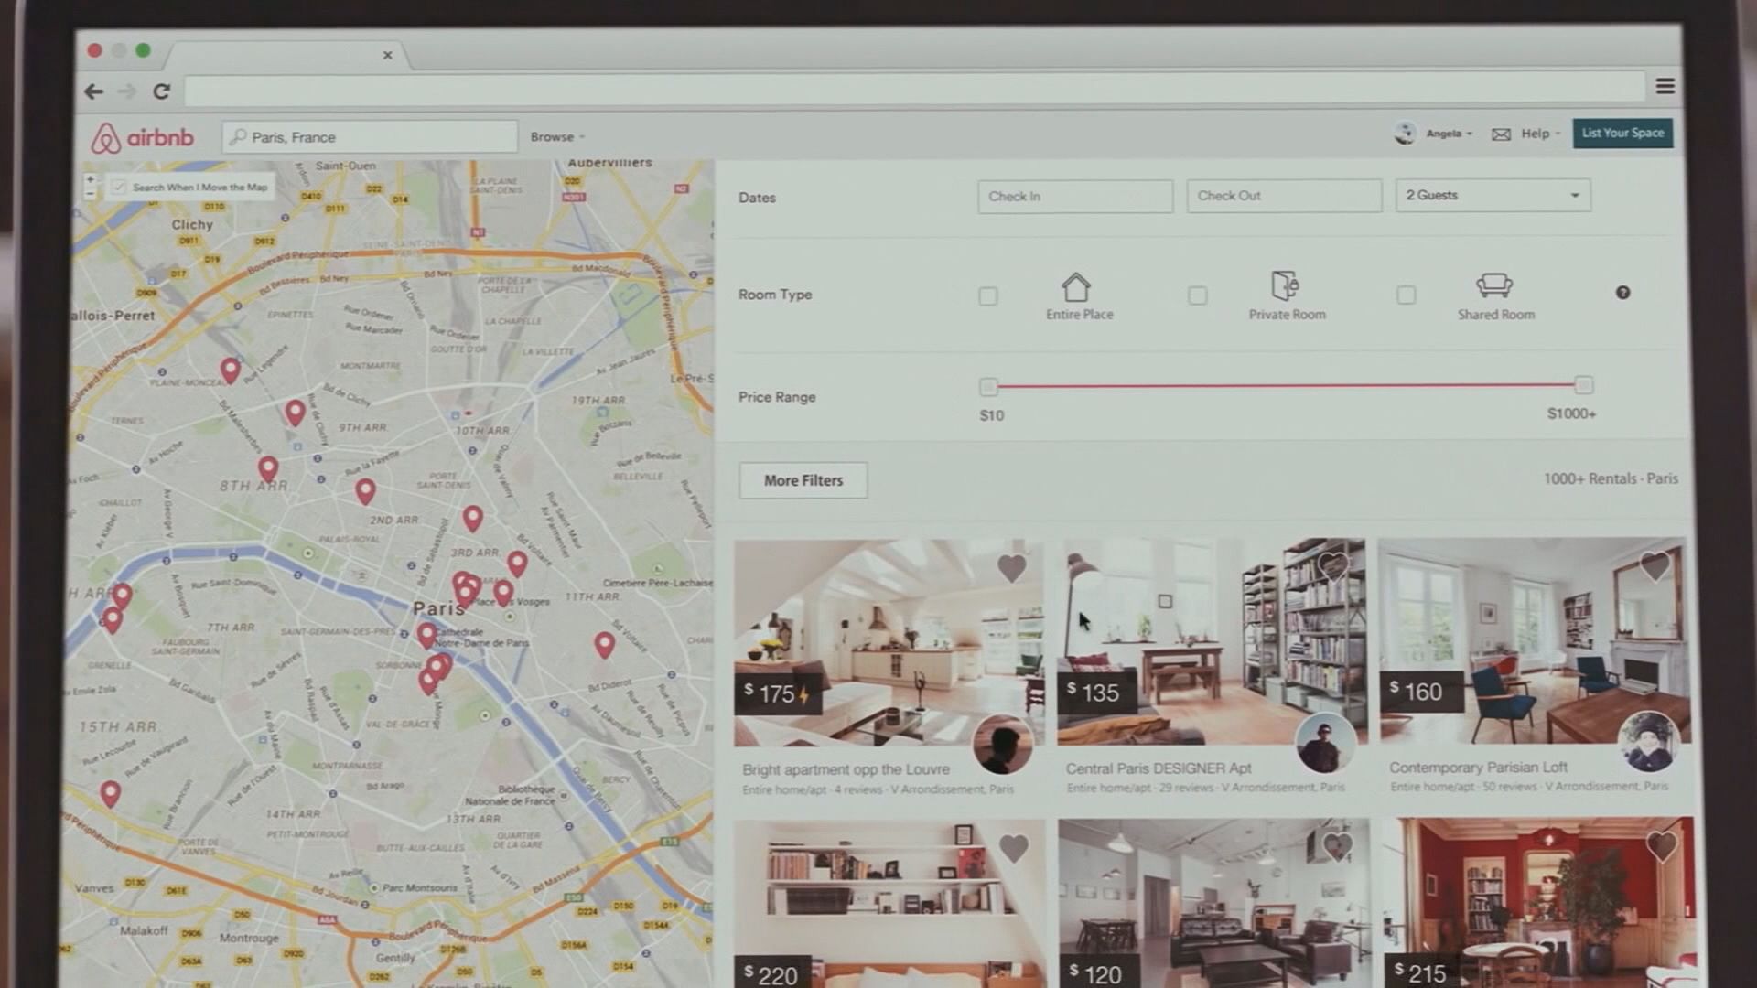Reload the page with the refresh icon
This screenshot has height=988, width=1757.
(161, 91)
